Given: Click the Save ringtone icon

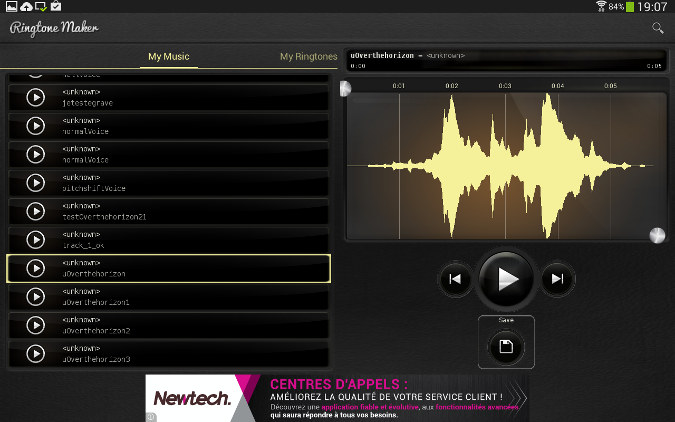Looking at the screenshot, I should pos(506,347).
